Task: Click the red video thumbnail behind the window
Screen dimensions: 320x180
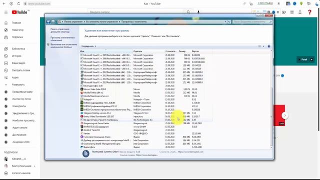Action: point(279,115)
